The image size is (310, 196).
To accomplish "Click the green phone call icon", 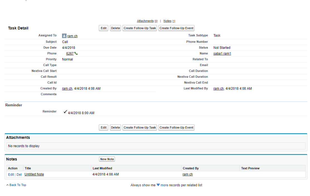I will click(76, 53).
